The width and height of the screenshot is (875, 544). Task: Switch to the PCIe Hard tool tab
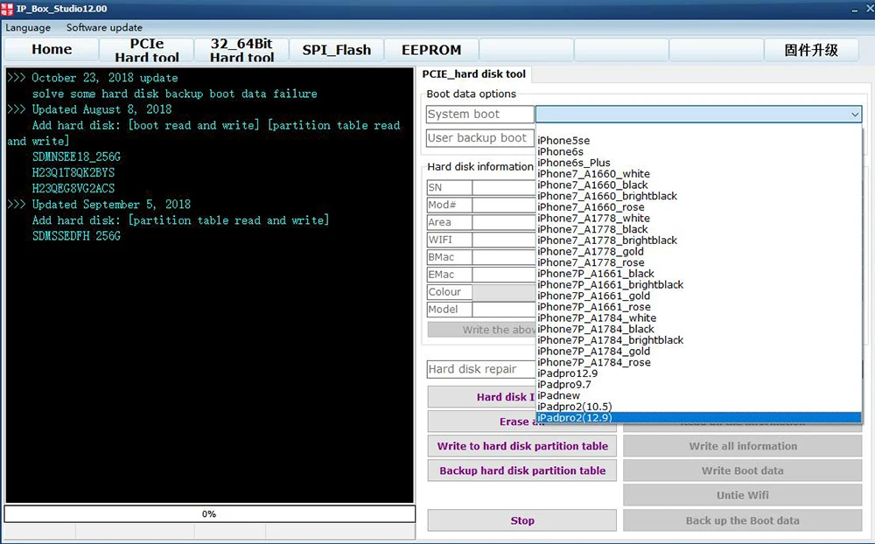[x=147, y=50]
